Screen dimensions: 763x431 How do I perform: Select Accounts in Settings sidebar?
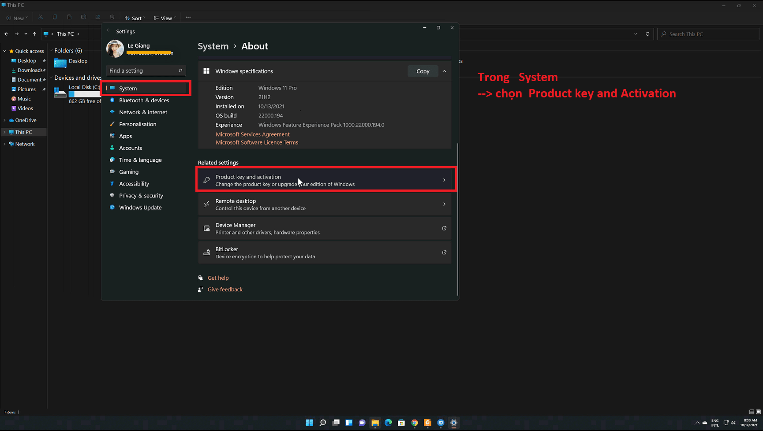pos(130,148)
